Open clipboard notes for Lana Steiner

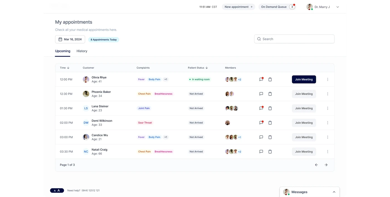tap(270, 108)
